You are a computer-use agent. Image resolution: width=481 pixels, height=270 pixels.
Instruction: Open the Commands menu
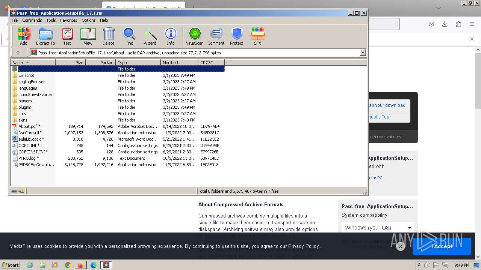pos(32,20)
